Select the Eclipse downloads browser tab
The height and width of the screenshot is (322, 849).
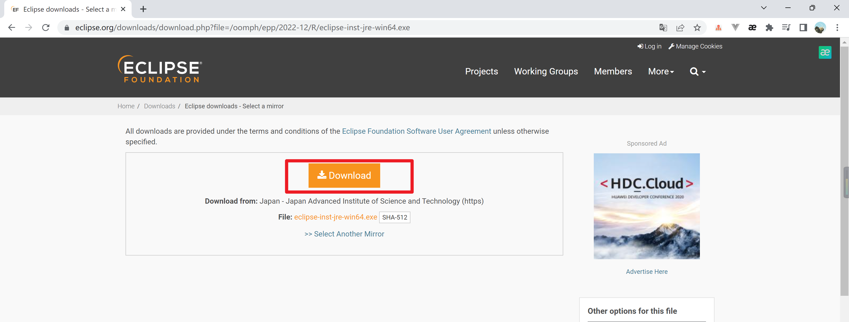68,9
